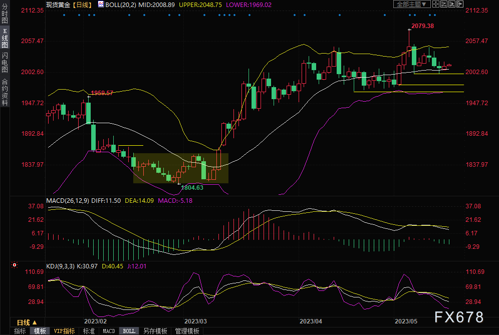Toggle the MACD indicator button in the bottom bar
This screenshot has height=335, width=499.
coord(109,331)
